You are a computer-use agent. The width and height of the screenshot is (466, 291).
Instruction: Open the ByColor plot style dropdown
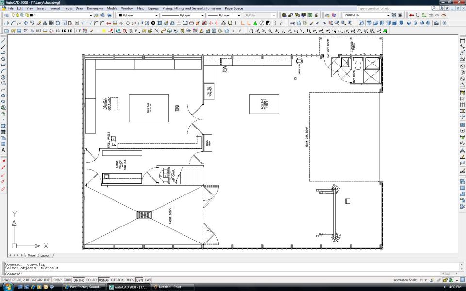tap(274, 15)
